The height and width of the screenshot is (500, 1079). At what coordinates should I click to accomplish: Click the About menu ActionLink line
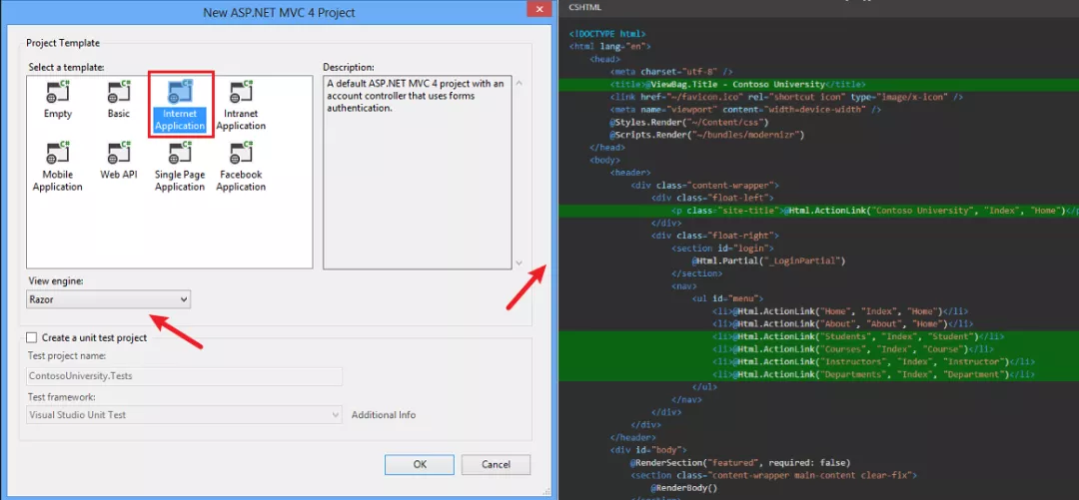(x=843, y=324)
